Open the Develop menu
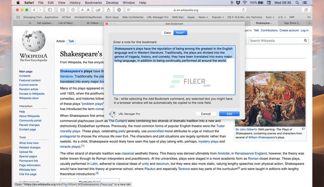 112,3
